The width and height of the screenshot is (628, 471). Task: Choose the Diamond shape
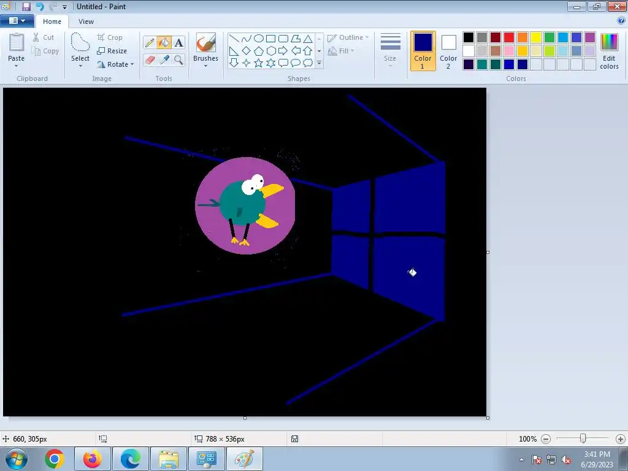pyautogui.click(x=247, y=51)
